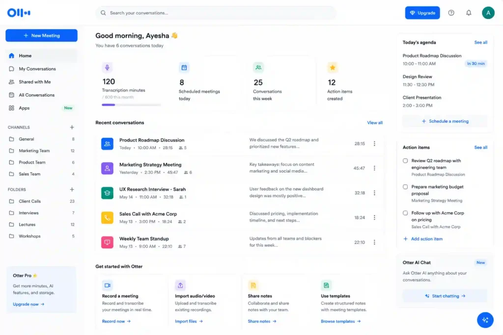Image resolution: width=503 pixels, height=335 pixels.
Task: Open options for Marketing Strategy Meeting row
Action: 374,168
